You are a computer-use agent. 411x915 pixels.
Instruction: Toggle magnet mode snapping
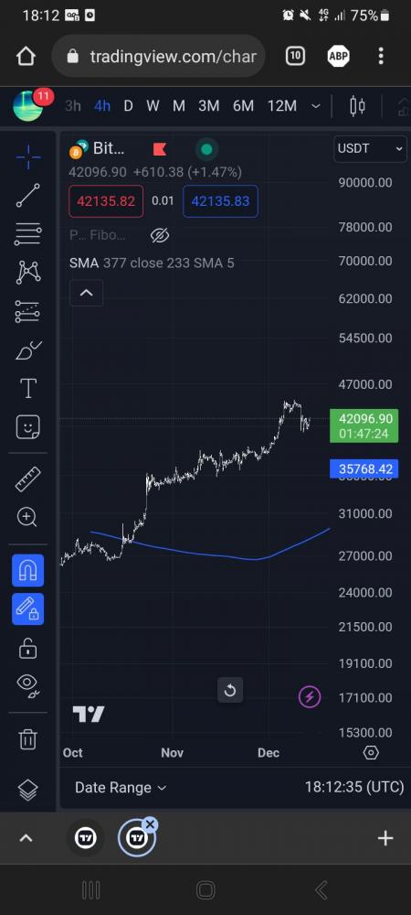coord(28,570)
